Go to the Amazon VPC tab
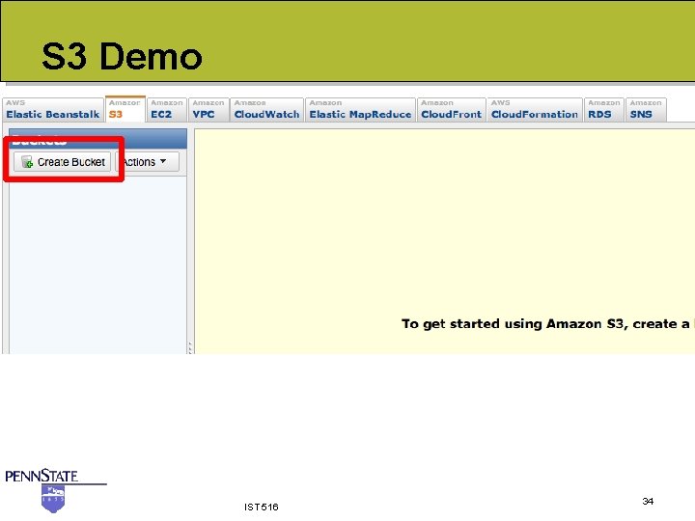695x521 pixels. coord(208,109)
